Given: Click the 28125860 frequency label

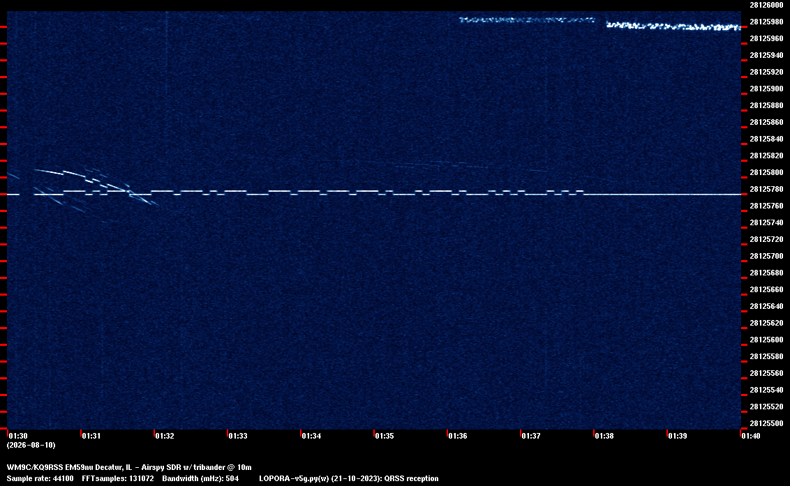Looking at the screenshot, I should (766, 122).
